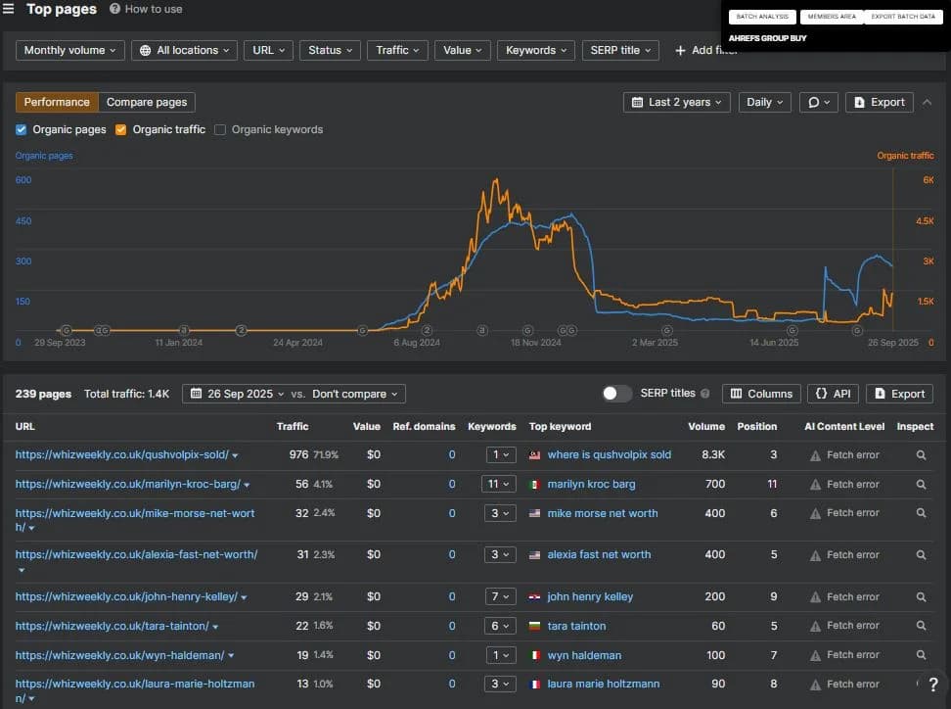Expand the 6 keywords dropdown for tara tainton

tap(500, 626)
